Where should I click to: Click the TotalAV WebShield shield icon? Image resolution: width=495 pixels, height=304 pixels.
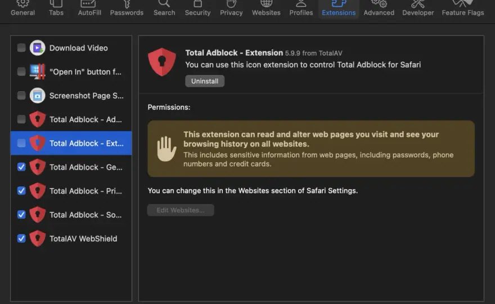38,238
